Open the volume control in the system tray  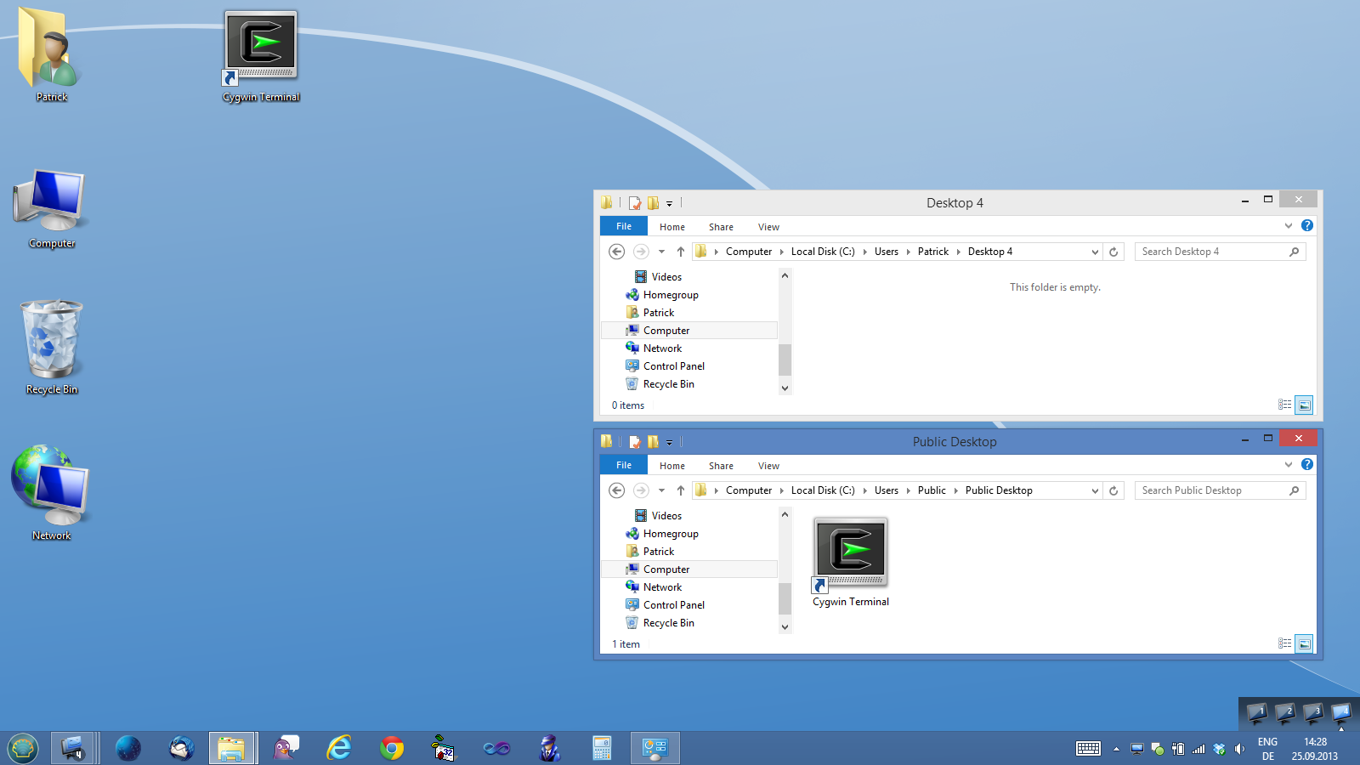[x=1240, y=749]
